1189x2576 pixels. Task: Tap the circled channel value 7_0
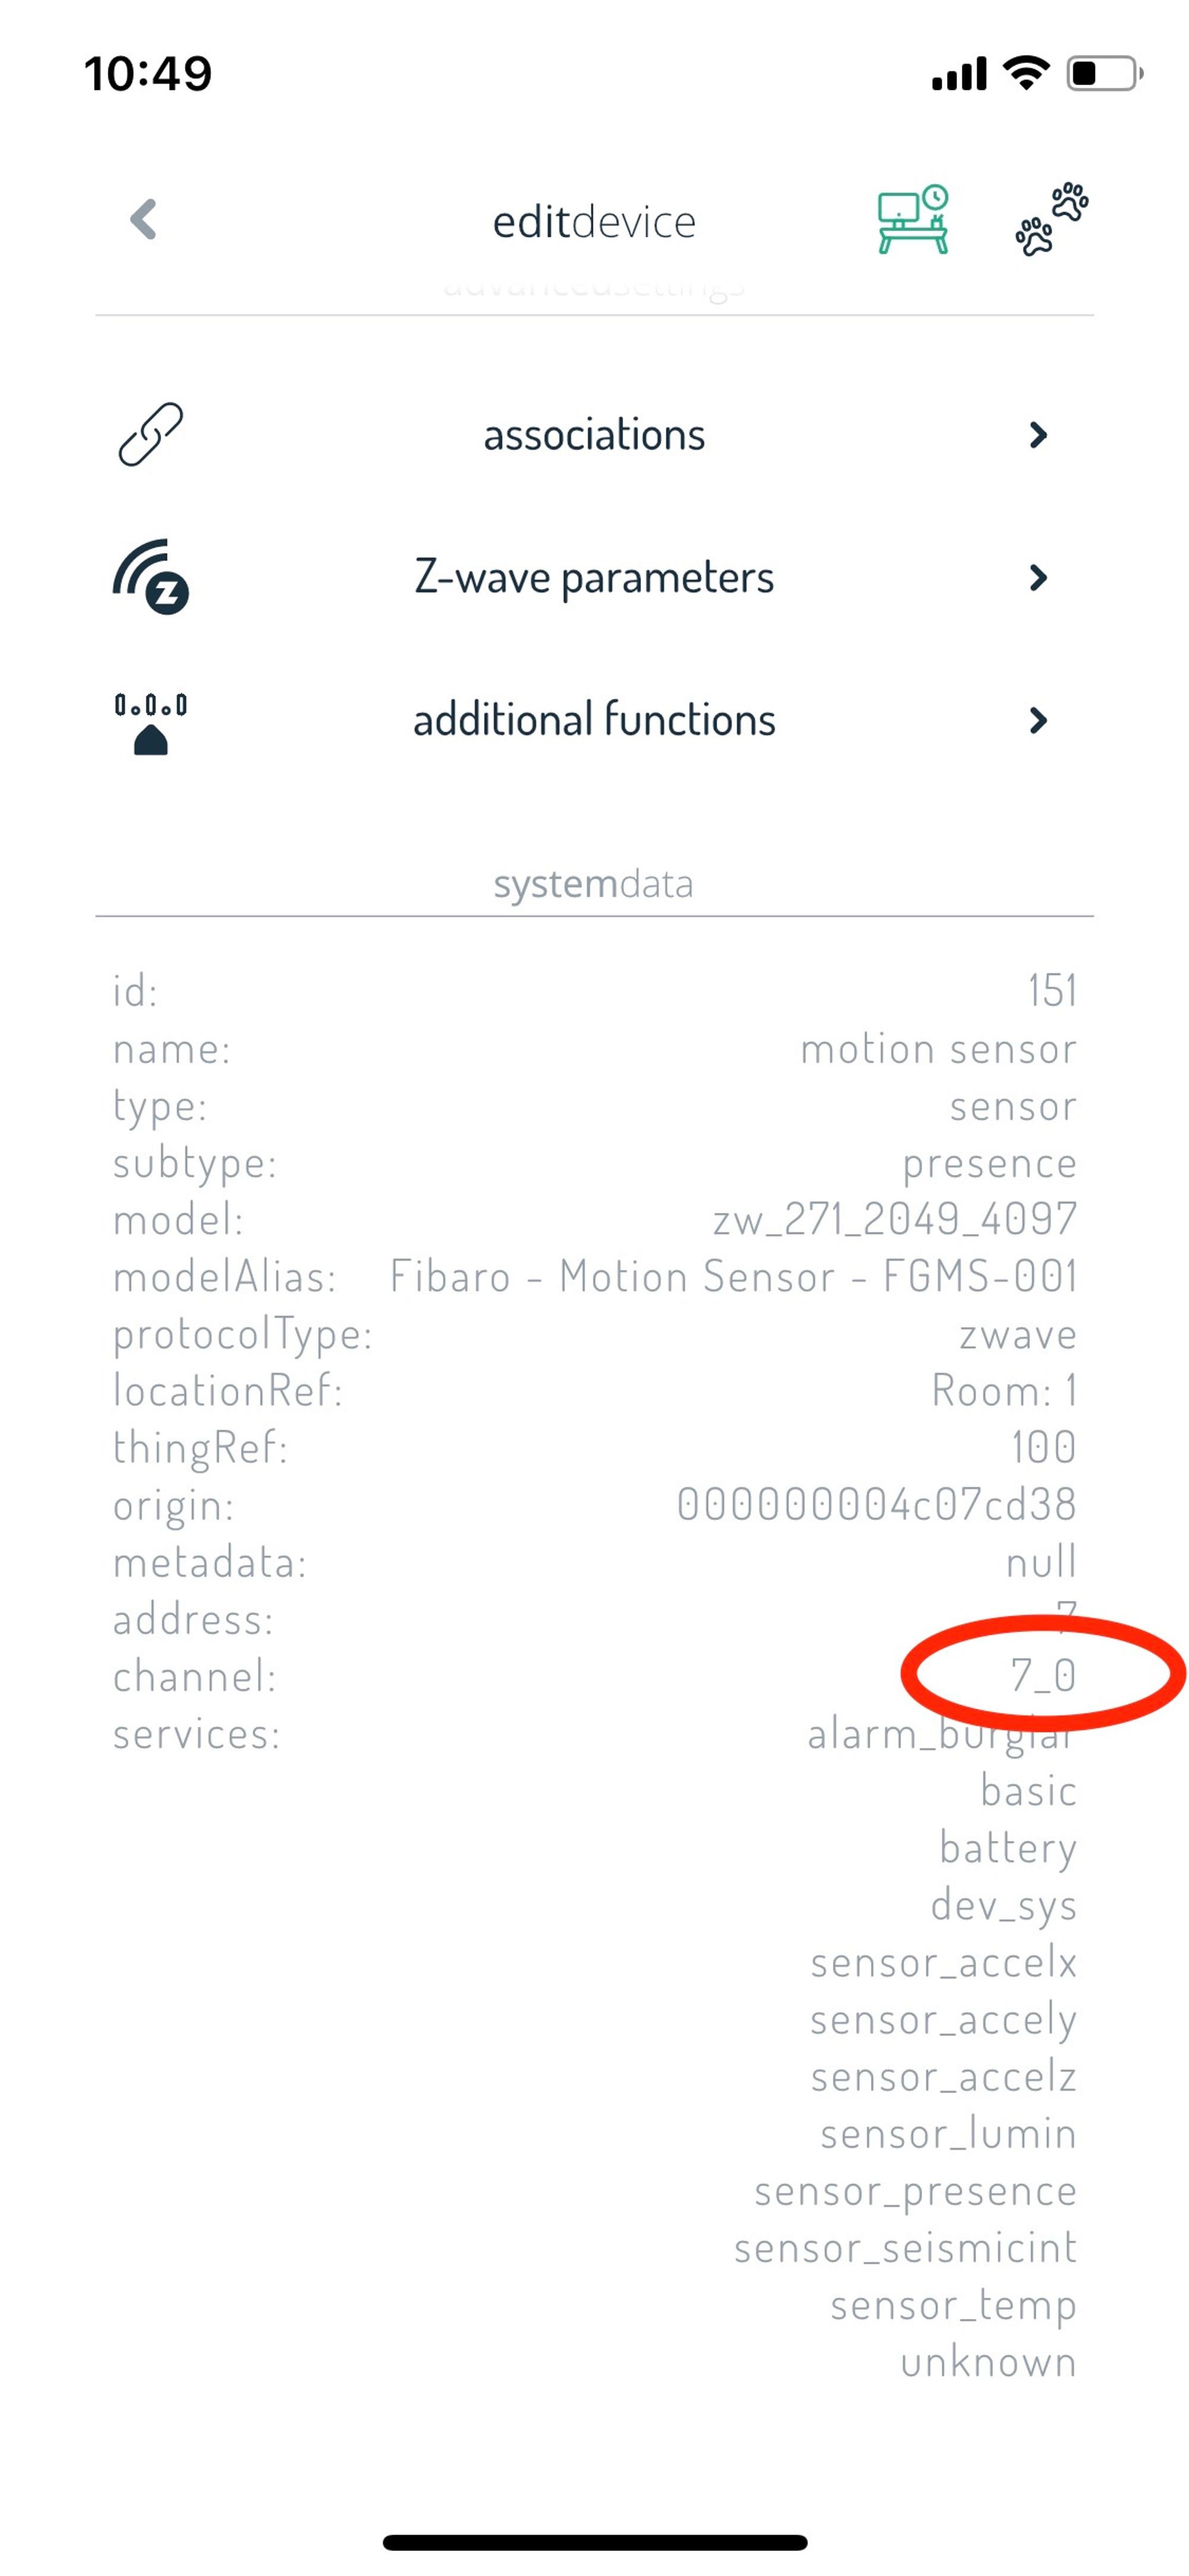[x=1043, y=1675]
